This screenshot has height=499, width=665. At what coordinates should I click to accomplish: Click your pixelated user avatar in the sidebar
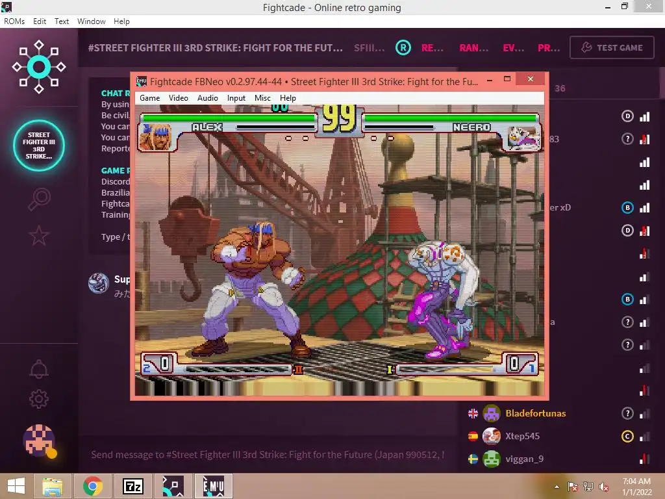point(39,441)
